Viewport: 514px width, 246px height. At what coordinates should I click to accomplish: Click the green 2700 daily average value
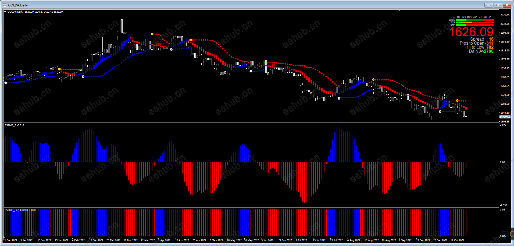[x=489, y=51]
